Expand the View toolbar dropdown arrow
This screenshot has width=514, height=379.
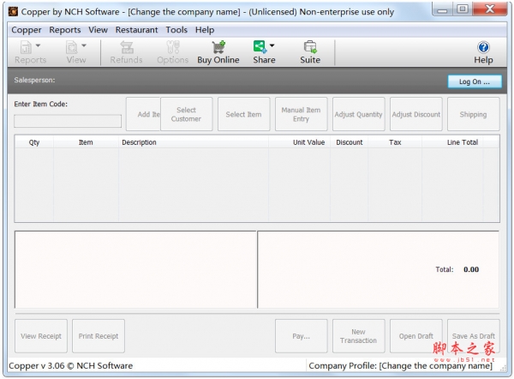(84, 45)
